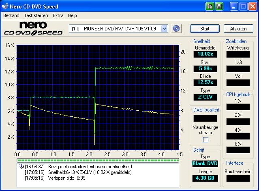Open the Bestand menu

point(11,15)
